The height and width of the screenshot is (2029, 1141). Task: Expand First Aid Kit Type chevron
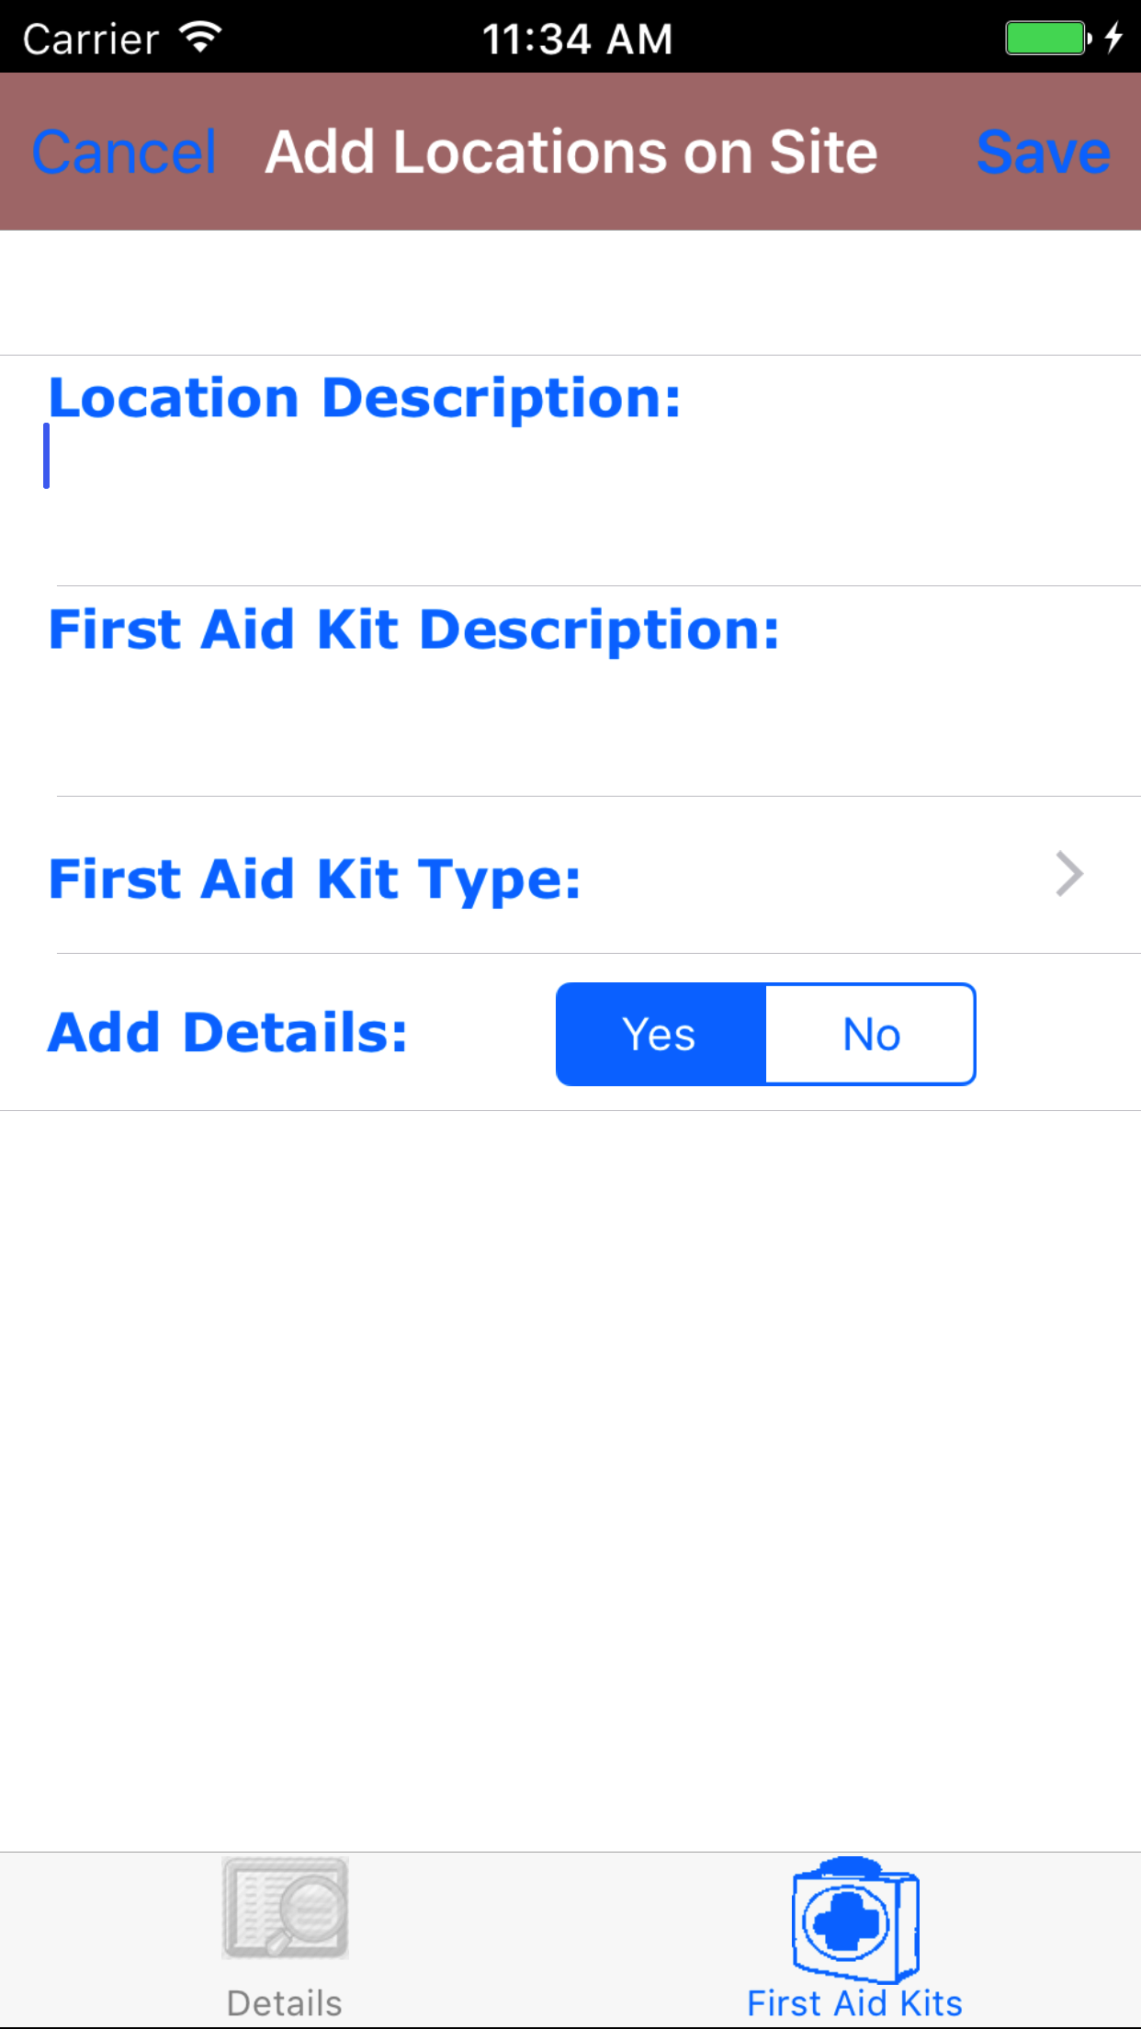tap(1069, 874)
